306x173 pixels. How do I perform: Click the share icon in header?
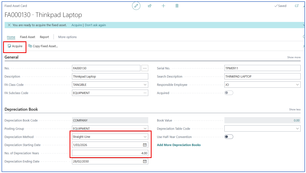[x=150, y=6]
